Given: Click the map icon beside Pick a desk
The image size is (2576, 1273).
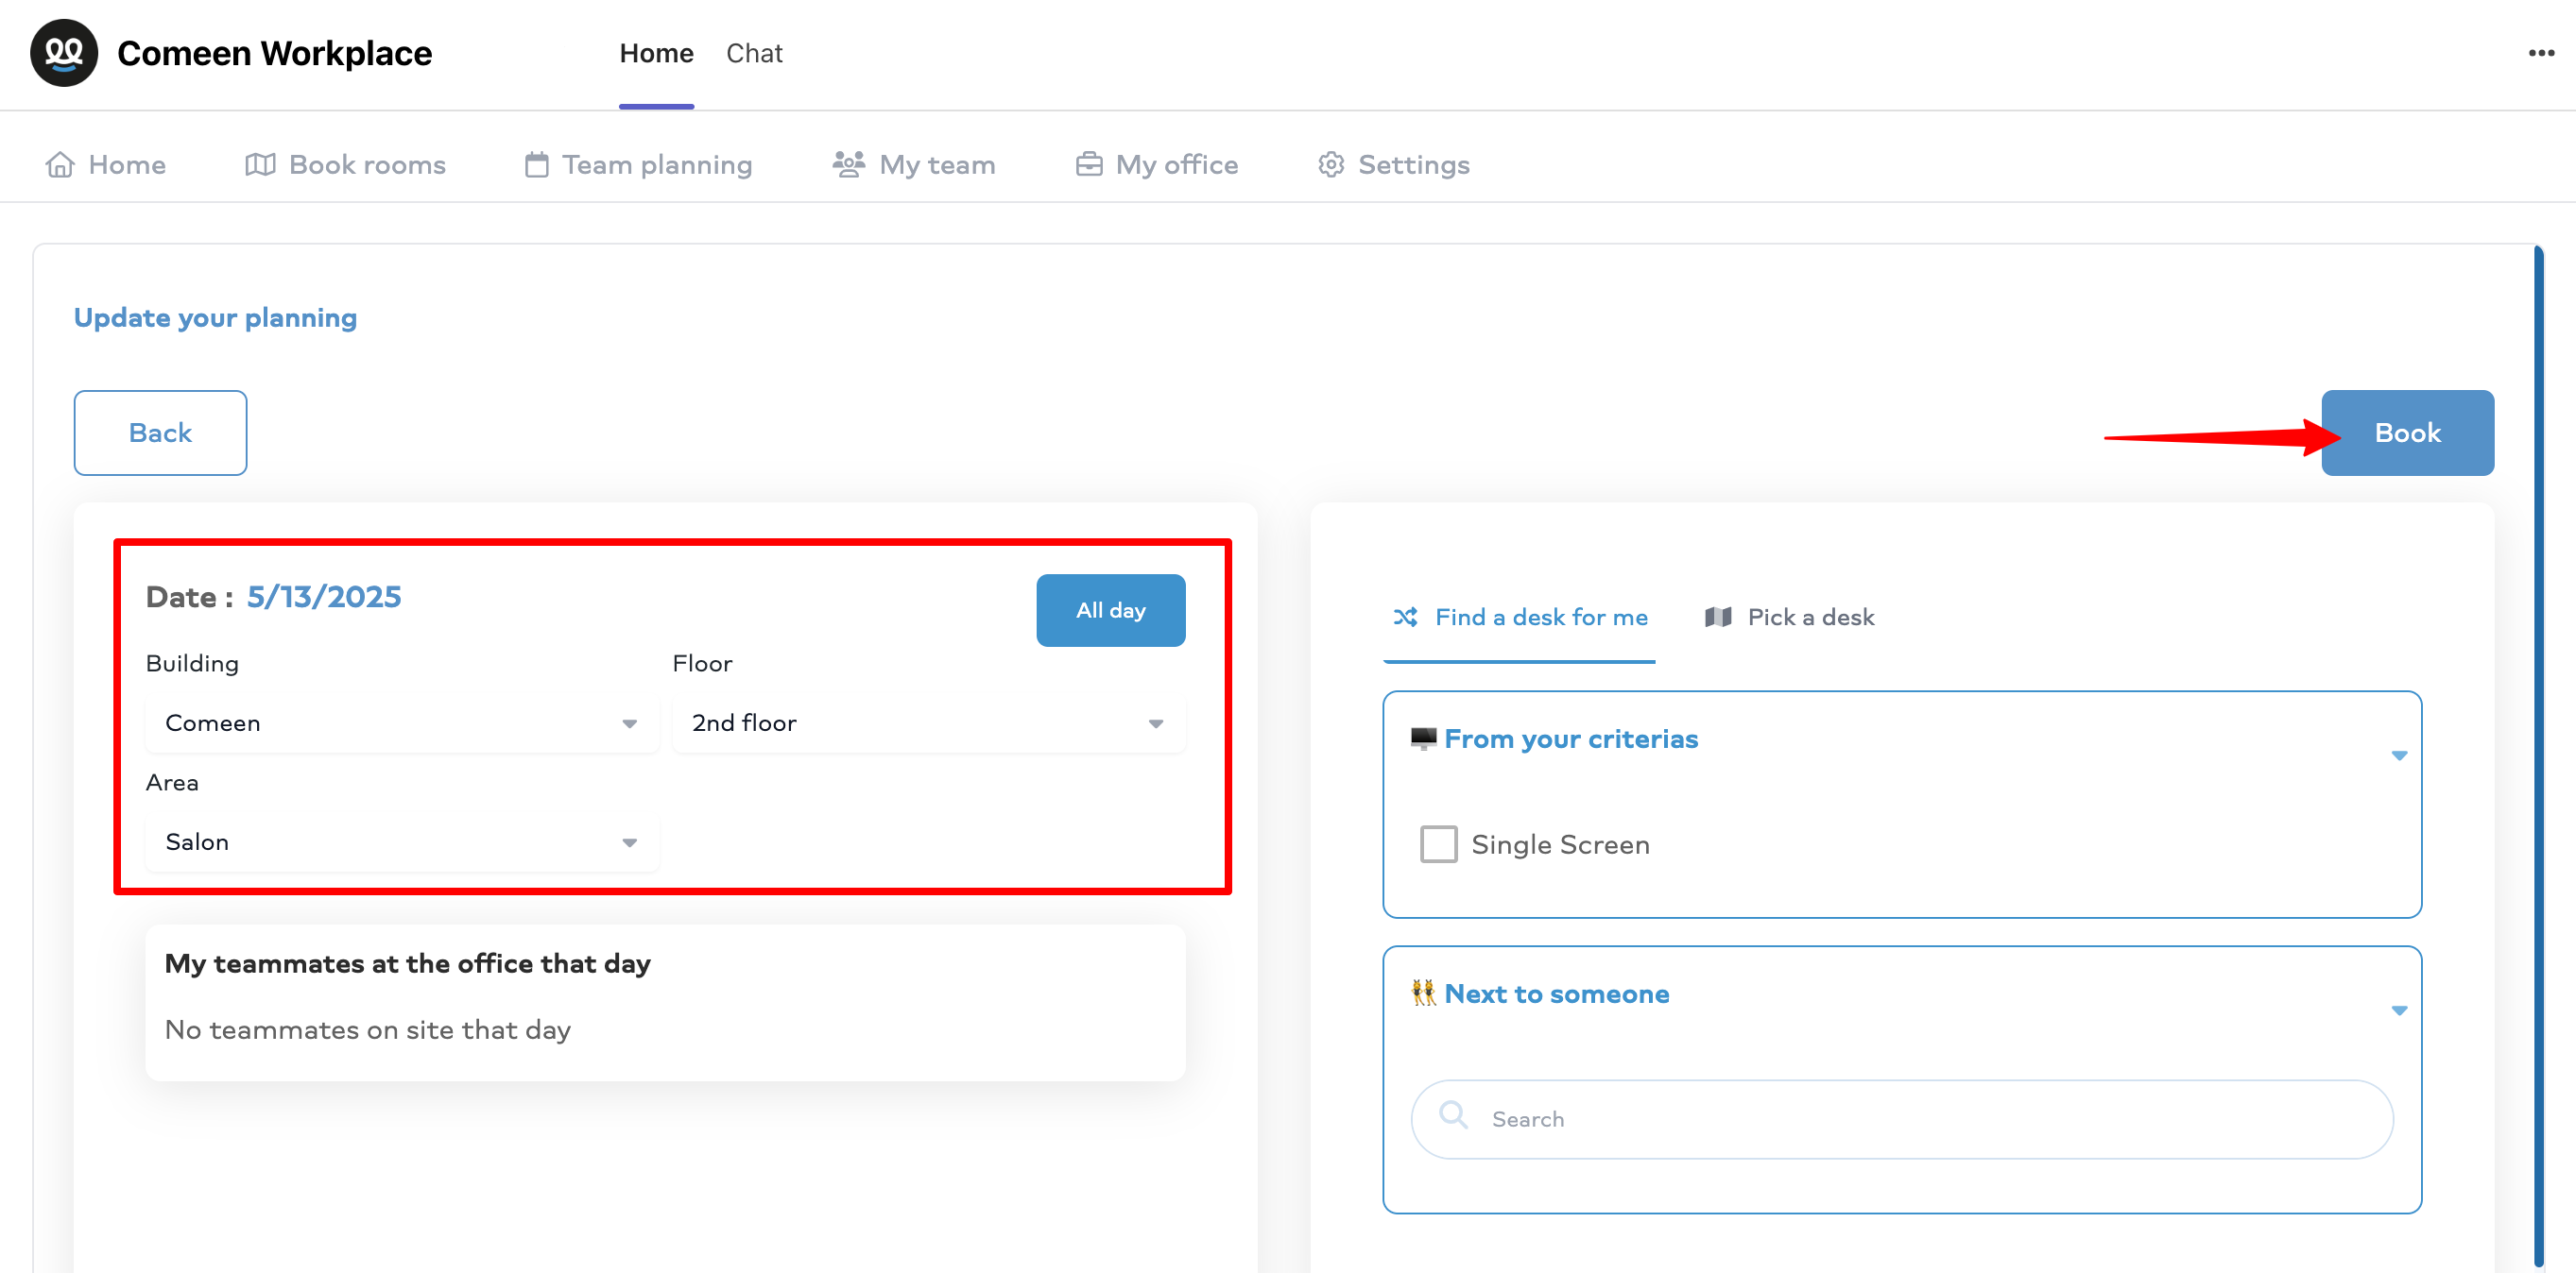Looking at the screenshot, I should pos(1718,618).
